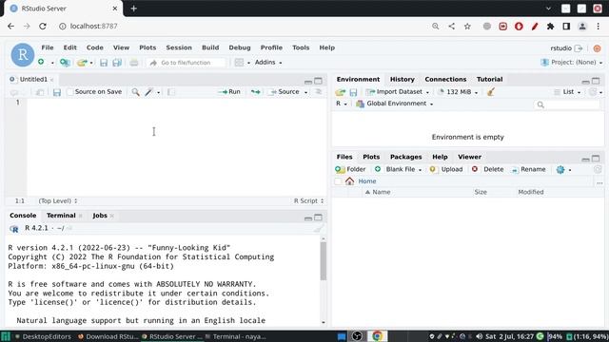Expand recent files dropdown arrow
The height and width of the screenshot is (342, 609).
91,63
